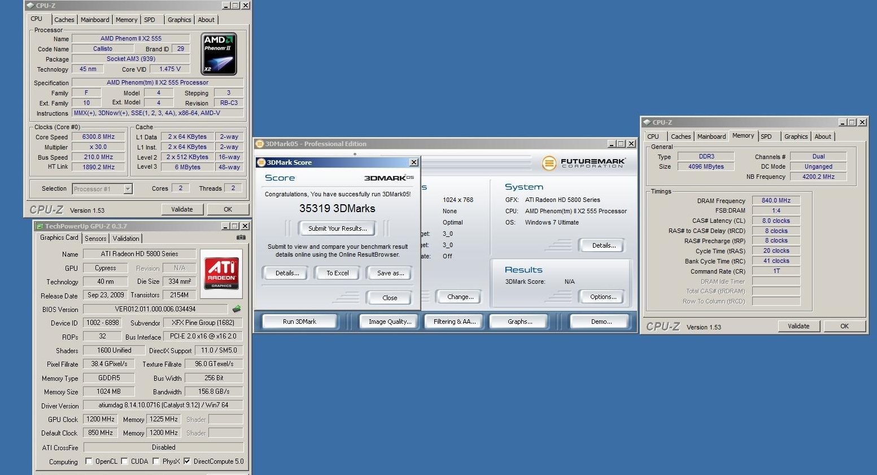
Task: Click the NB Frequency value 4200.2 MHz
Action: pos(818,177)
